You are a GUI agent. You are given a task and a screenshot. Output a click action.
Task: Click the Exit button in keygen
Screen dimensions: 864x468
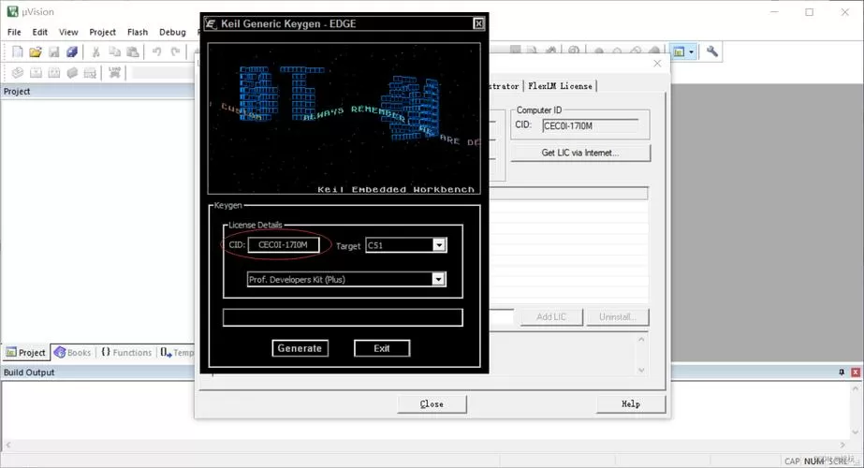point(382,348)
